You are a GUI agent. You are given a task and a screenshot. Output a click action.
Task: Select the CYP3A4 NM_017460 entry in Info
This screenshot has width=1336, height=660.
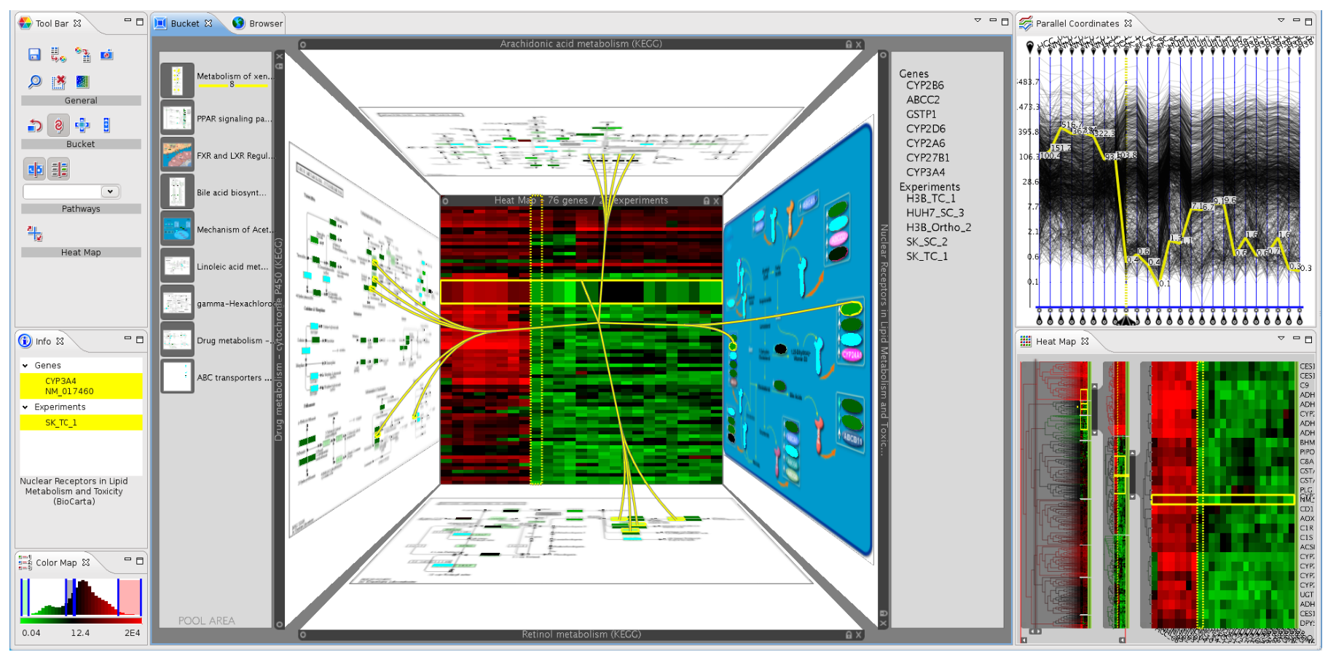(81, 386)
